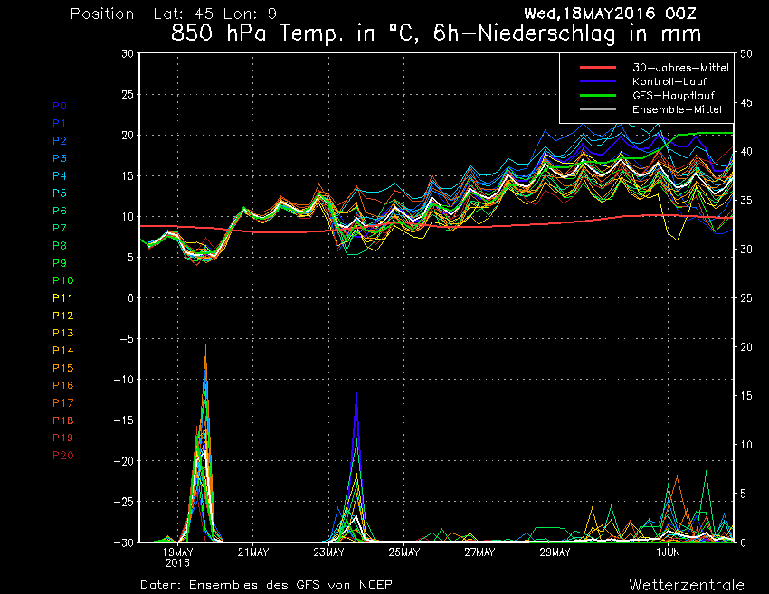Screen dimensions: 769x594
Task: Click the -20 temperature axis label
Action: [123, 461]
